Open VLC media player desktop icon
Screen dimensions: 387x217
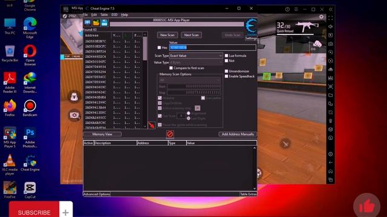[x=10, y=165]
